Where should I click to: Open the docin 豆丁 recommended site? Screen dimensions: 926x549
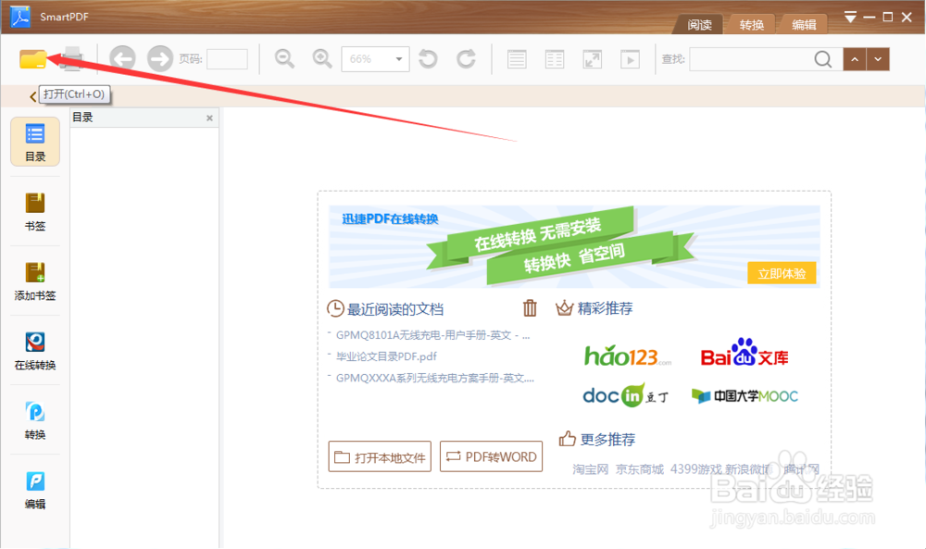coord(625,395)
